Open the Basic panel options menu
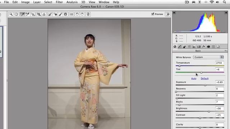The height and width of the screenshot is (129, 230). 226,51
